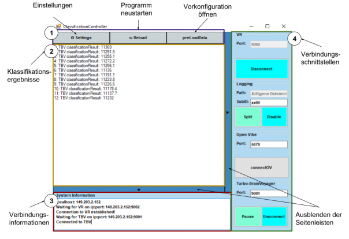Select result line 9: 11226.6

[x=84, y=84]
